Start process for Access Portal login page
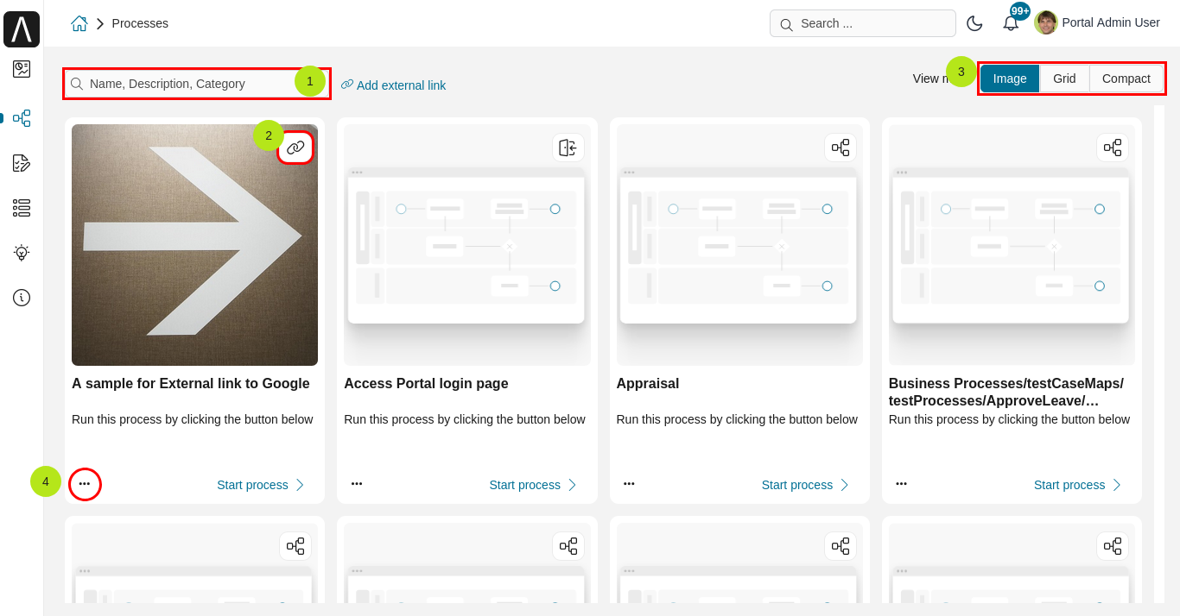Image resolution: width=1180 pixels, height=616 pixels. tap(533, 485)
